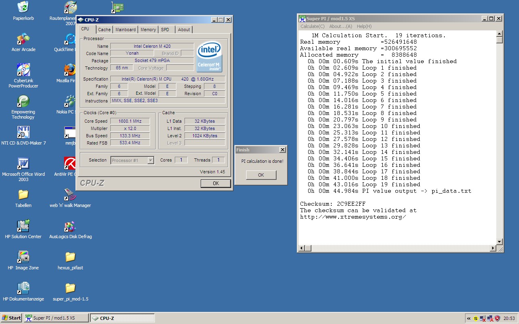Image resolution: width=519 pixels, height=324 pixels.
Task: Launch the Mozilla Firefox desktop shortcut
Action: [70, 70]
